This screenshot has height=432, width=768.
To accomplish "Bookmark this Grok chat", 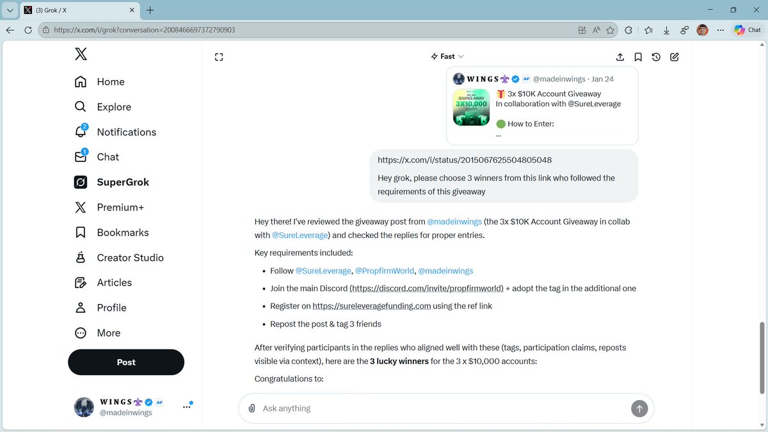I will [637, 57].
